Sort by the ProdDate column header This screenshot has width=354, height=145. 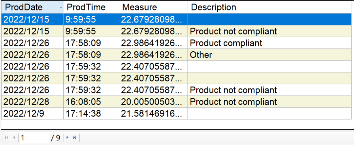click(x=26, y=7)
